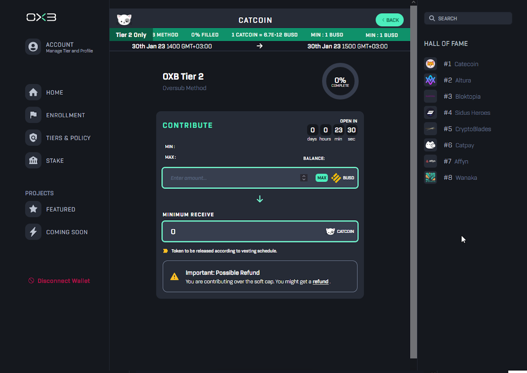Image resolution: width=527 pixels, height=373 pixels.
Task: Click the Coming Soon lightning icon
Action: tap(33, 232)
